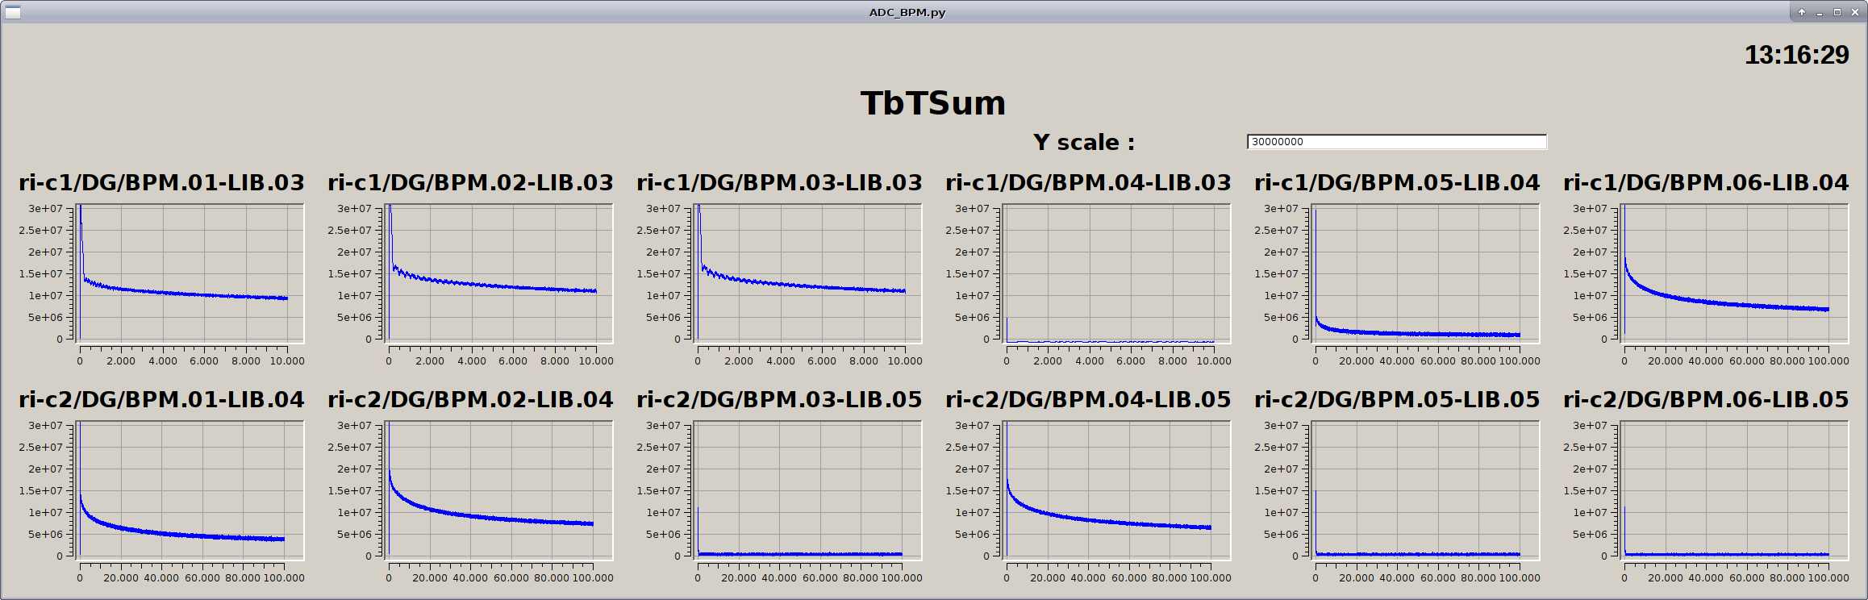Screen dimensions: 1868x600
Task: Select the ri-c1/DG/BPM.02-LIB.03 graph
Action: tap(498, 273)
